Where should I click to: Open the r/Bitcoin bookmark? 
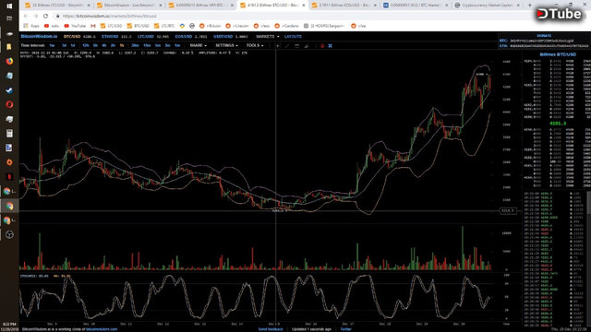click(x=210, y=26)
